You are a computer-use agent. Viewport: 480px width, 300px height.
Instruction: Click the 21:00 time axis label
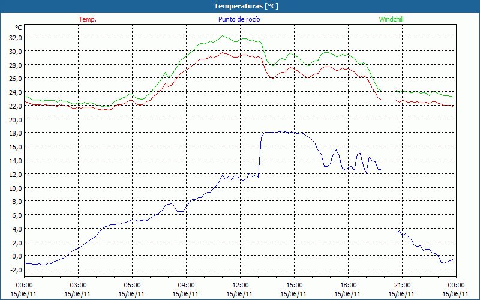coord(402,286)
